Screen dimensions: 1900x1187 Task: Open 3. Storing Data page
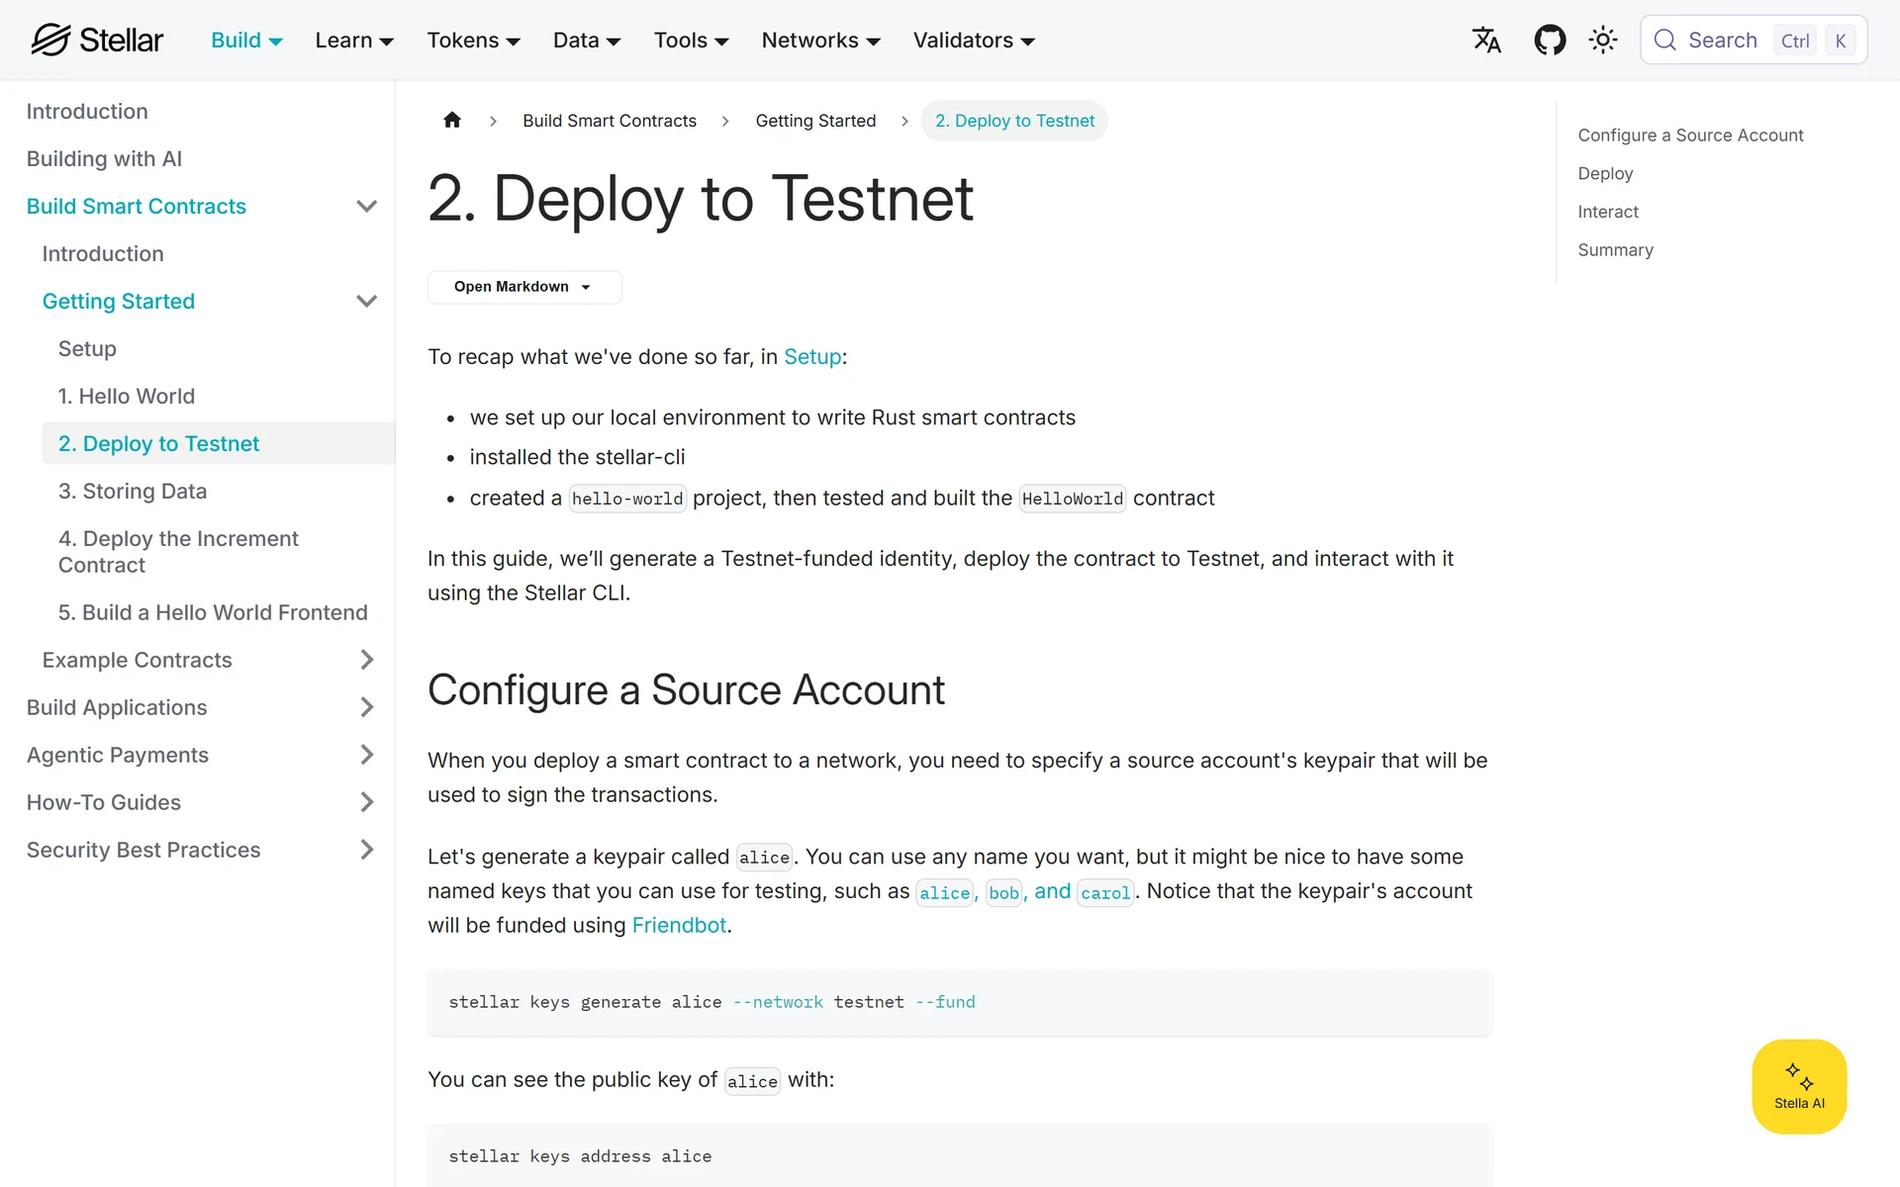[133, 491]
